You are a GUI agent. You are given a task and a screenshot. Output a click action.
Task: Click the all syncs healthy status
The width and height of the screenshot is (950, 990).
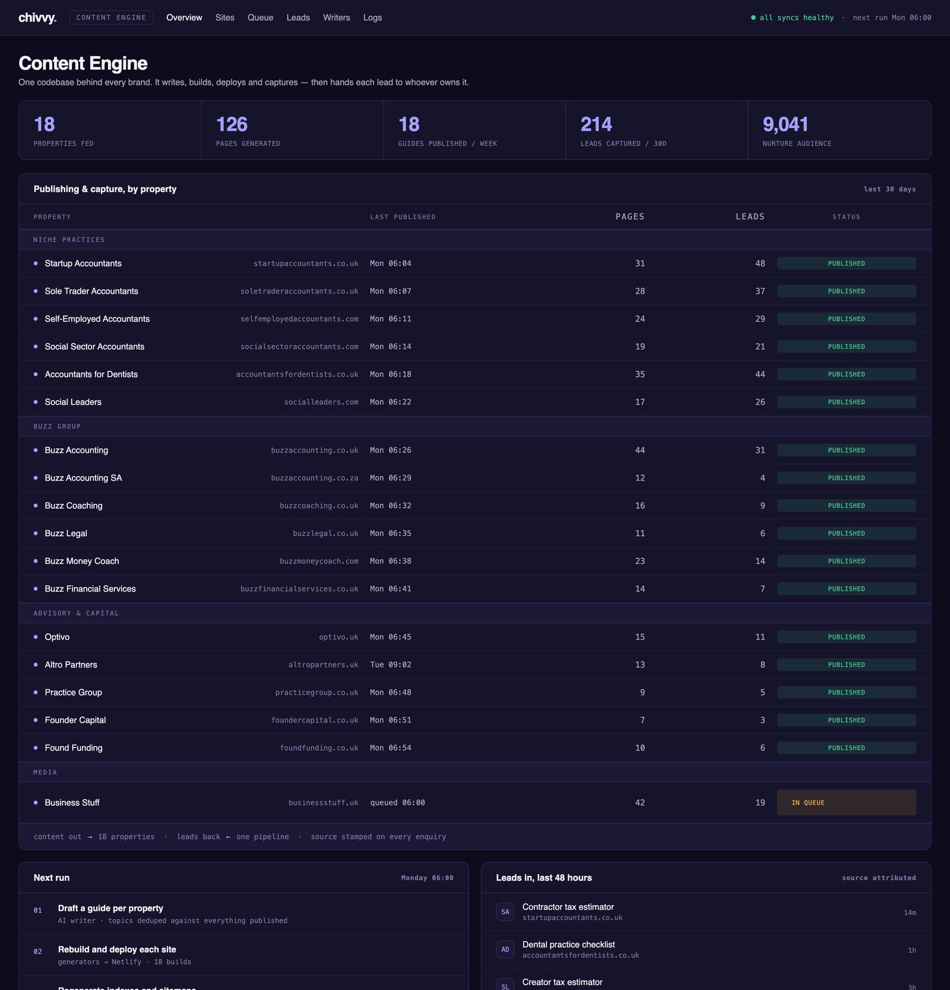click(x=792, y=18)
